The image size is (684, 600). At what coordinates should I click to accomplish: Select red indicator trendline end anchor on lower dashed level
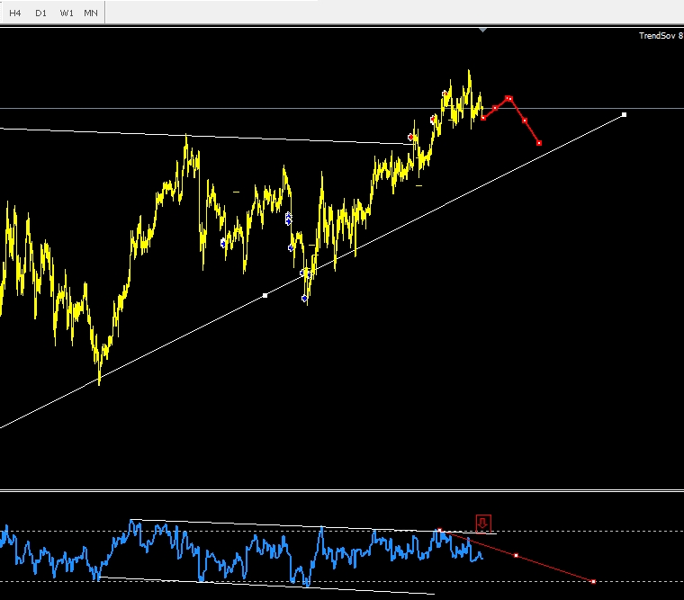(593, 581)
